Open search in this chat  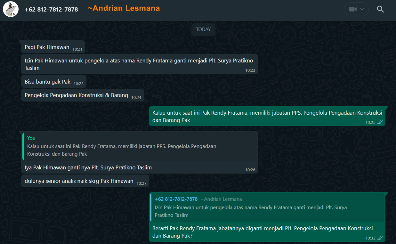coord(380,9)
